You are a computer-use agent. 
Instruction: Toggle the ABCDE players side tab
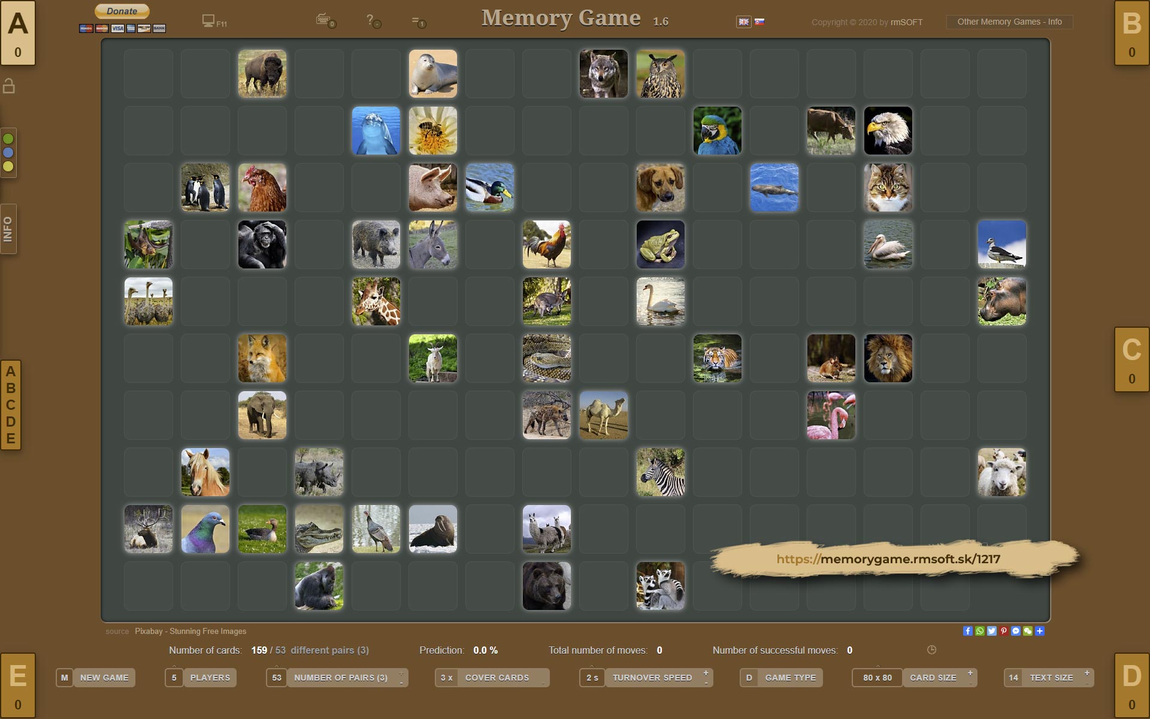click(x=11, y=405)
